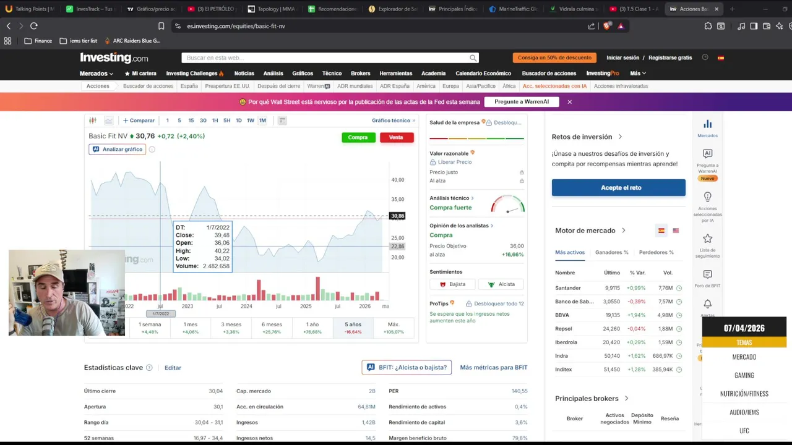Open the Brave Shields icon
This screenshot has width=792, height=445.
tap(607, 26)
